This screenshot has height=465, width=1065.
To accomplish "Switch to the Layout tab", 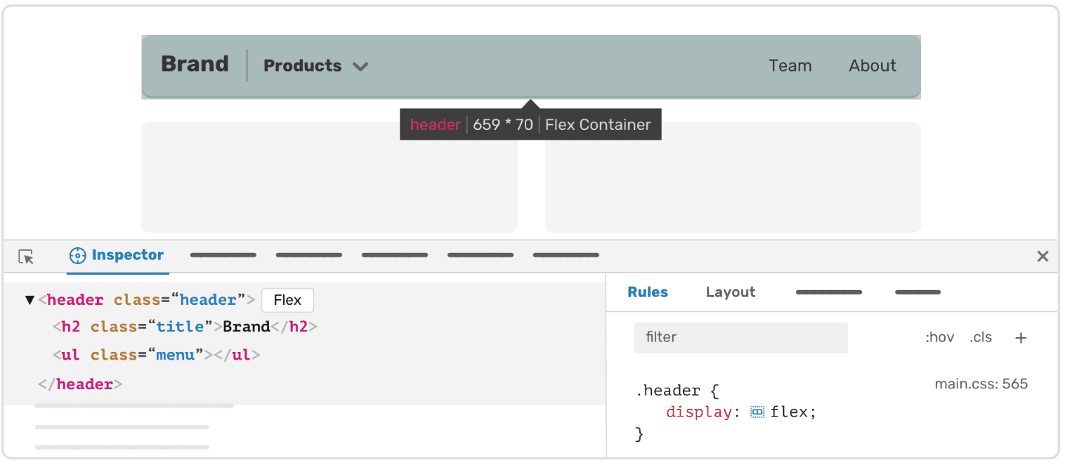I will pos(730,292).
